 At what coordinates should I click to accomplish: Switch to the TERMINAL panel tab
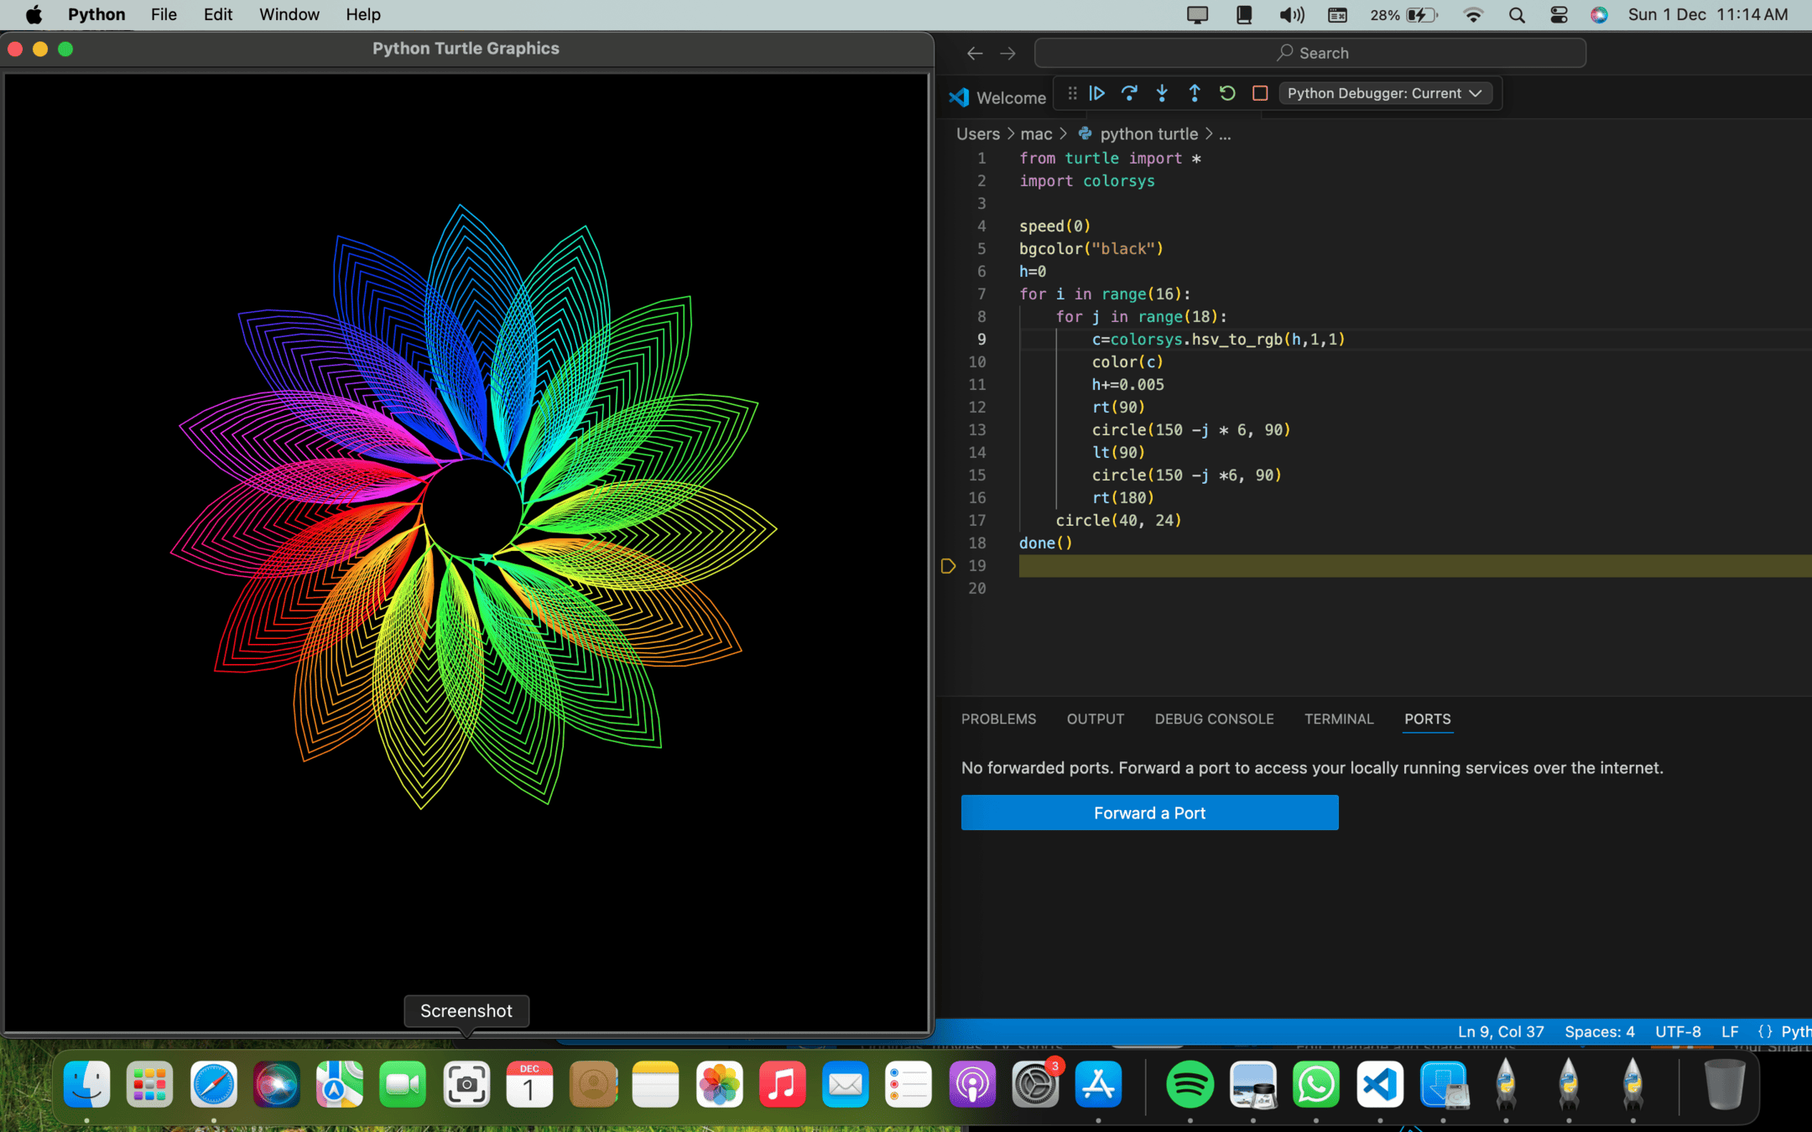[x=1339, y=719]
